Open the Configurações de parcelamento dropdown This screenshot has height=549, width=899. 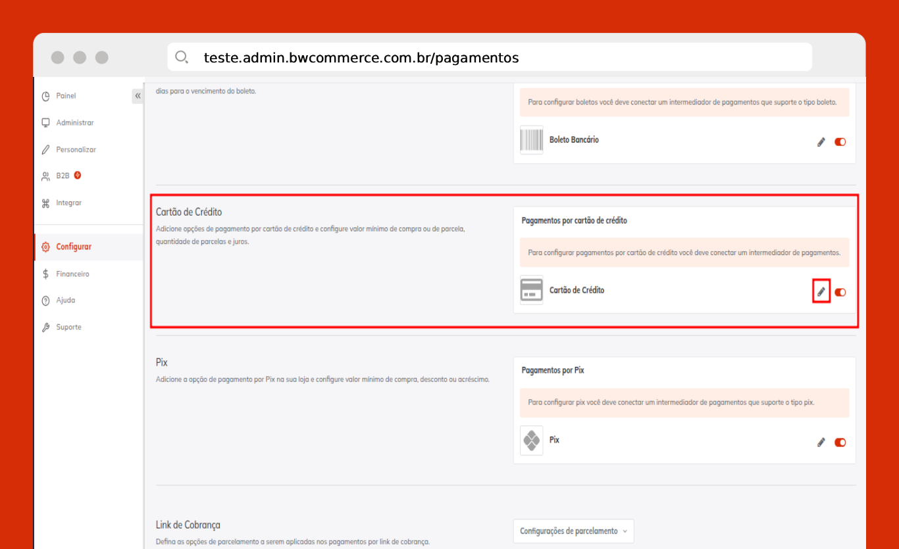[573, 531]
